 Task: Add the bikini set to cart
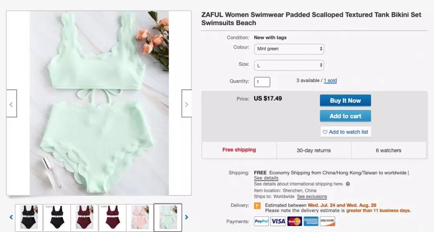tap(345, 116)
